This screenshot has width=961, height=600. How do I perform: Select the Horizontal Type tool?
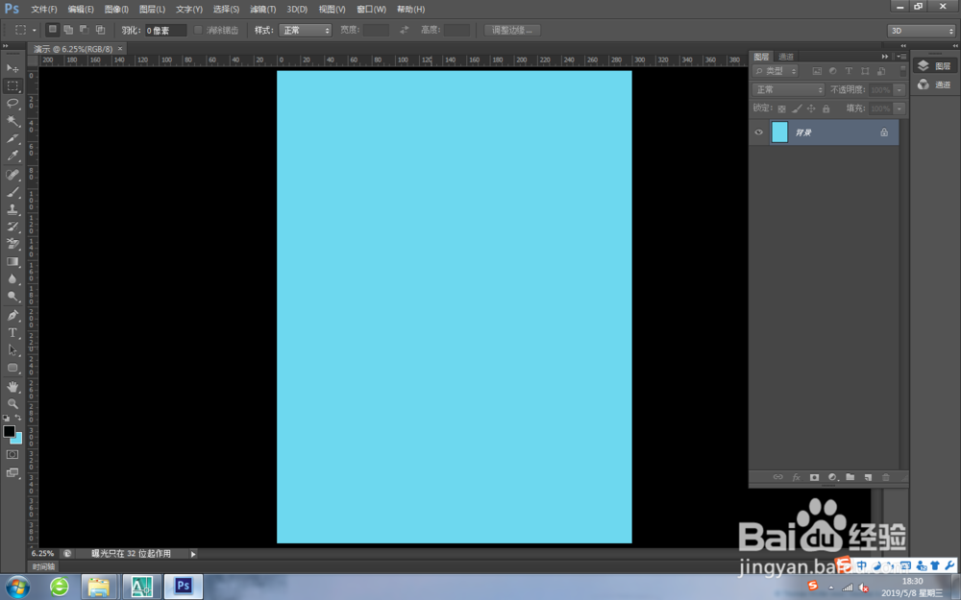tap(12, 332)
